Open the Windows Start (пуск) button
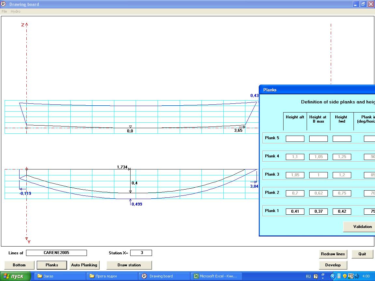 pos(16,276)
